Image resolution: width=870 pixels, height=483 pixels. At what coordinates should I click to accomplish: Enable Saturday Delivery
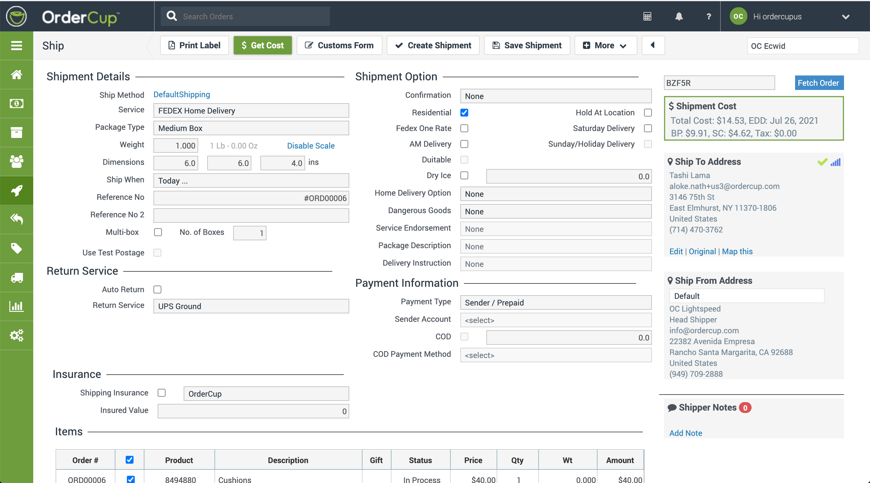pos(647,128)
